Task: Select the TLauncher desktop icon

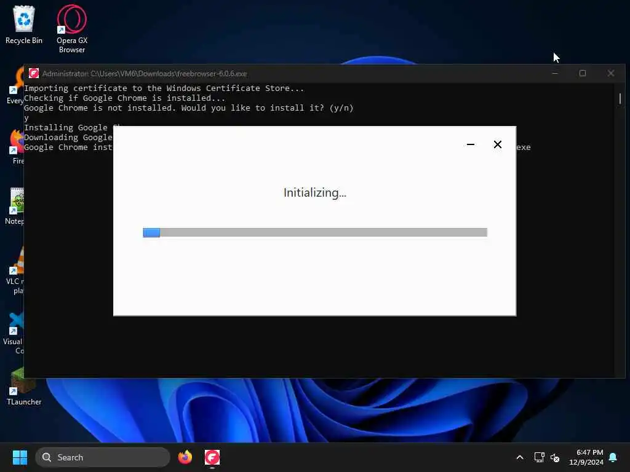Action: click(x=23, y=387)
